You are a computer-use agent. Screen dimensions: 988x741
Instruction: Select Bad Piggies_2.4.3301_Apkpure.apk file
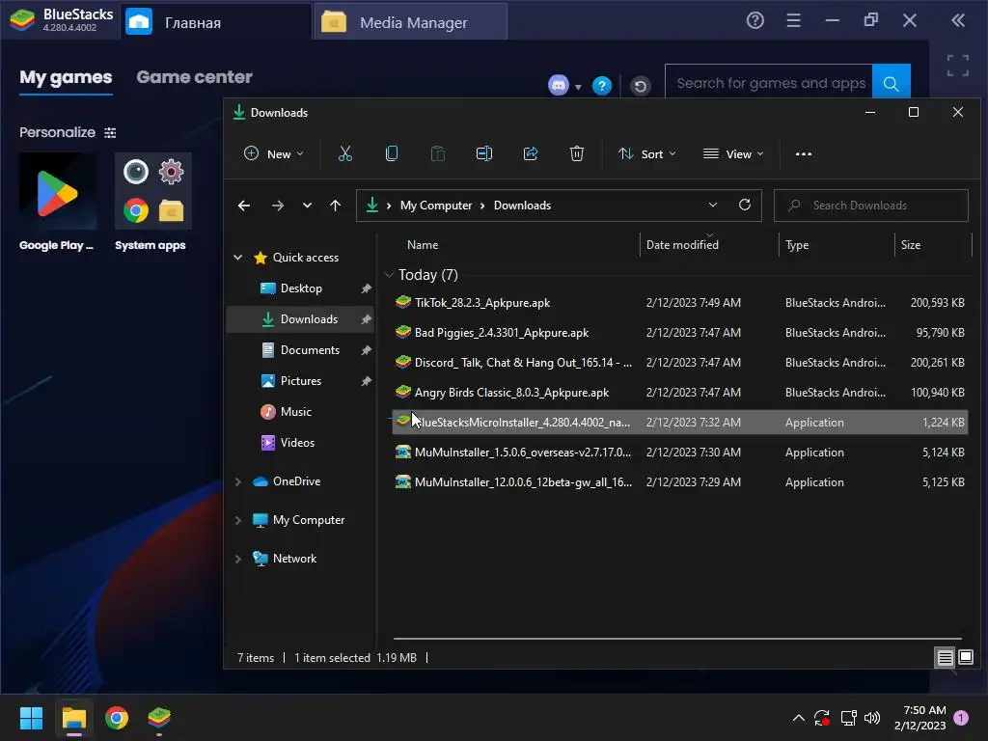coord(679,333)
